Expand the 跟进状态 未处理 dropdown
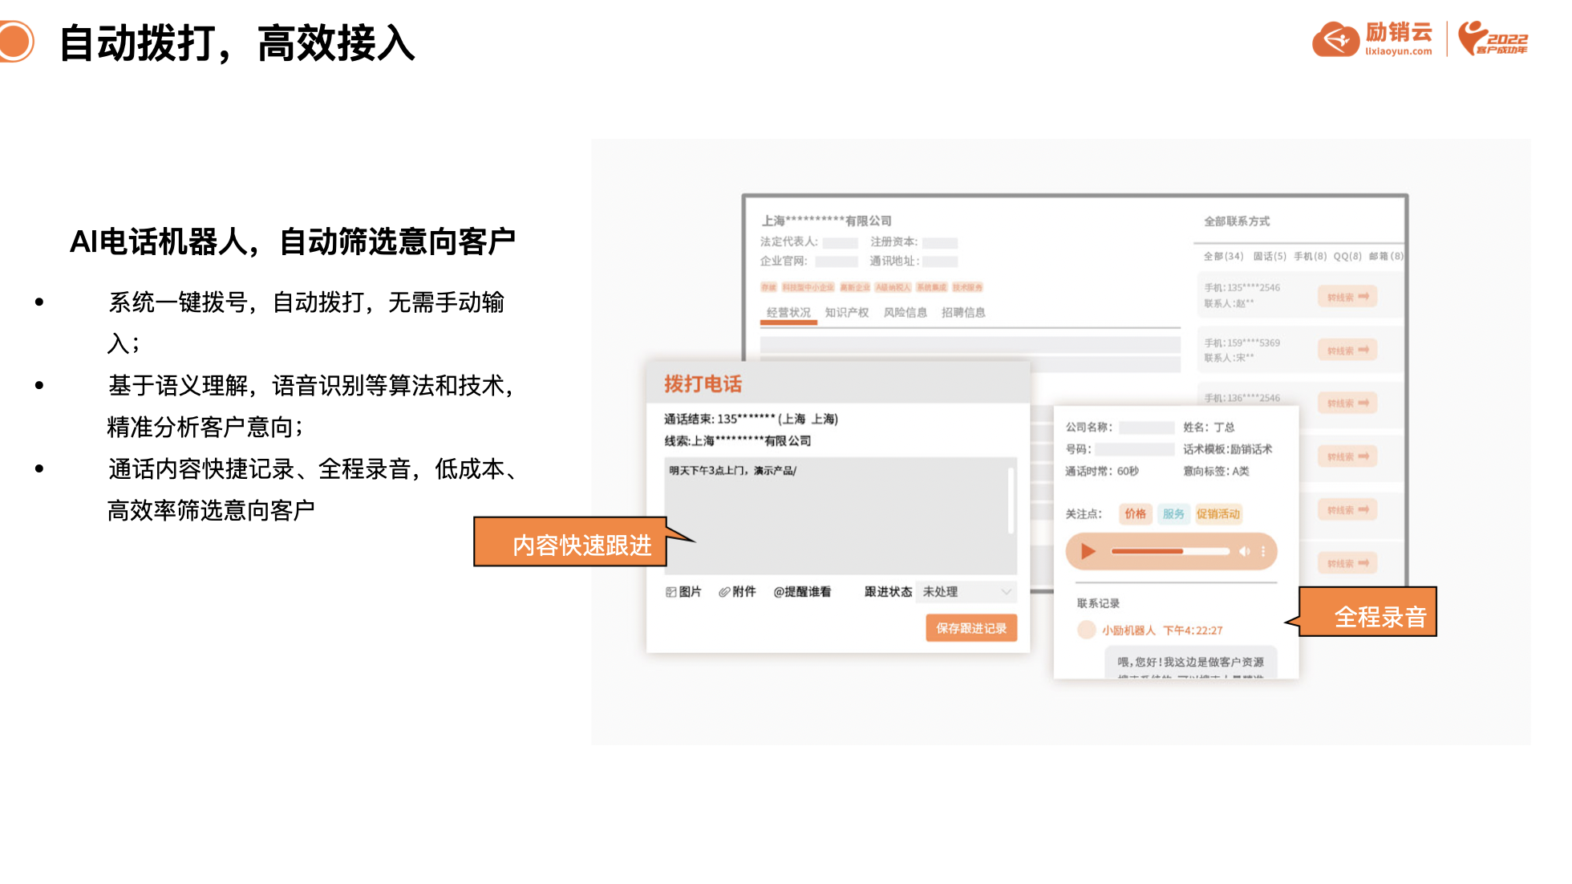This screenshot has height=884, width=1572. pyautogui.click(x=966, y=592)
